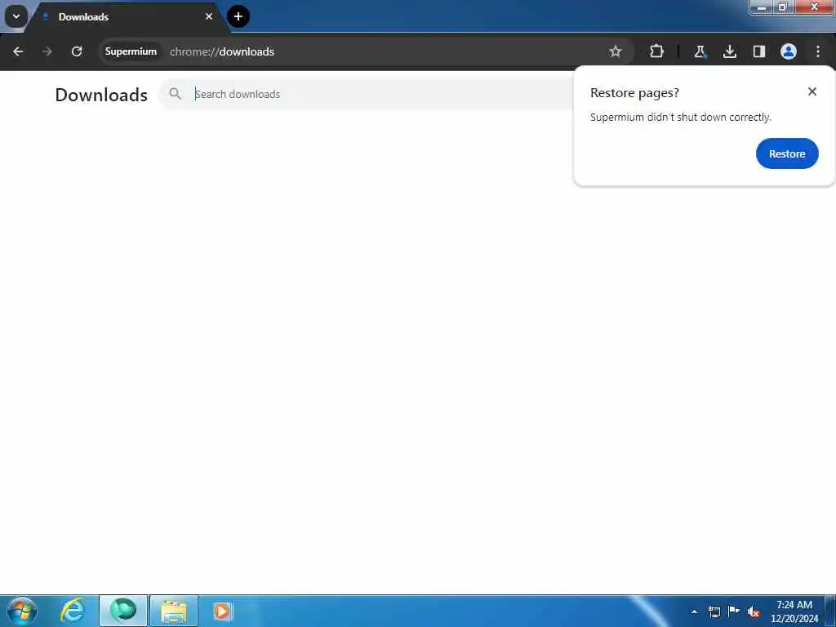Screen dimensions: 836x627
Task: Open the Extensions puzzle icon
Action: [657, 51]
